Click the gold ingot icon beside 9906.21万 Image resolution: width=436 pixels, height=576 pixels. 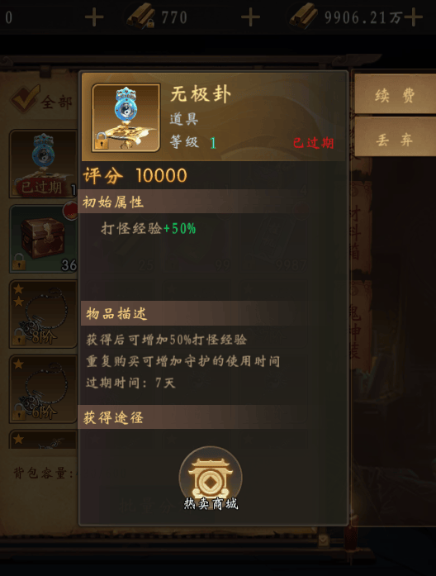click(304, 16)
